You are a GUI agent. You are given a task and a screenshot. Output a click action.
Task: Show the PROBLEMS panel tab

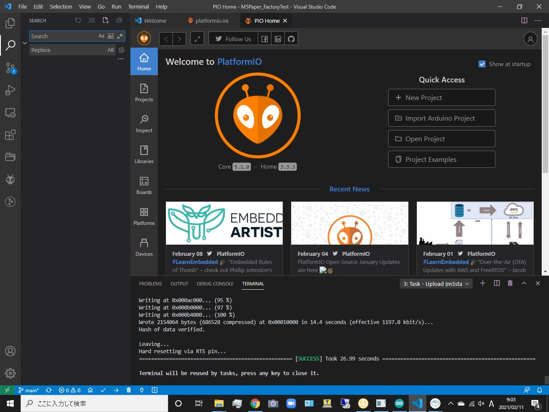click(x=151, y=284)
